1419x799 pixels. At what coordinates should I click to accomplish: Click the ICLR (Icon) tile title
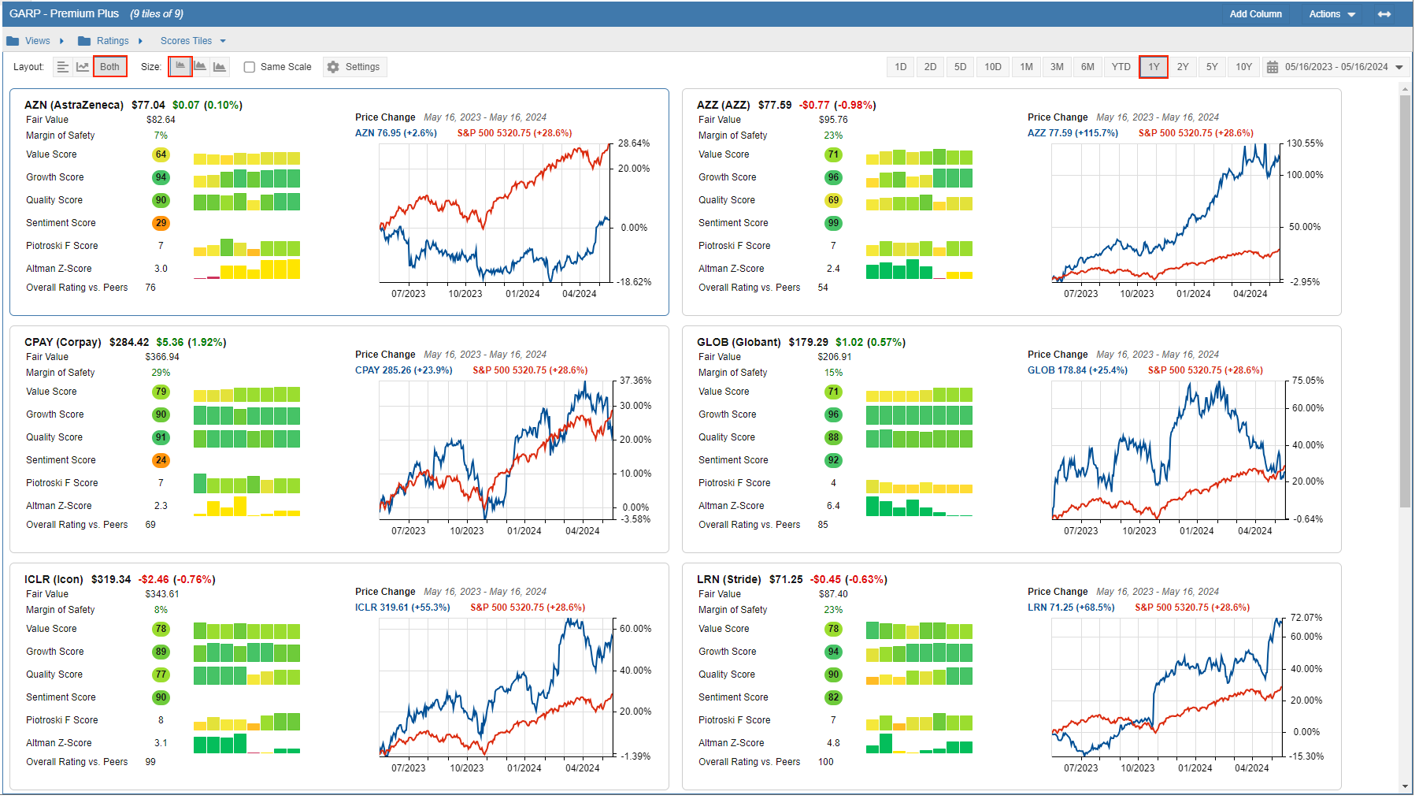54,579
